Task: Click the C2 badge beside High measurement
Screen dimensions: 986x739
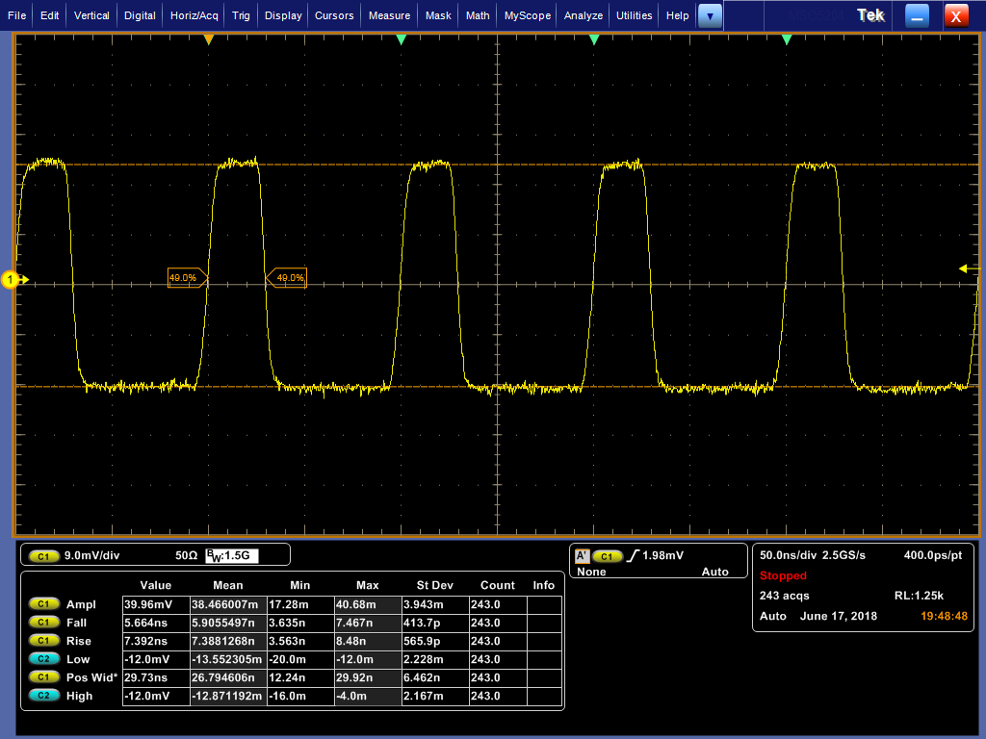Action: 44,696
